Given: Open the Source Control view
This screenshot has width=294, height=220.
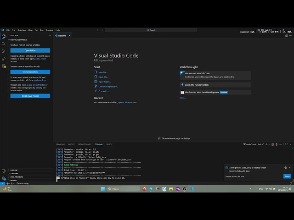Looking at the screenshot, I should (x=4, y=51).
